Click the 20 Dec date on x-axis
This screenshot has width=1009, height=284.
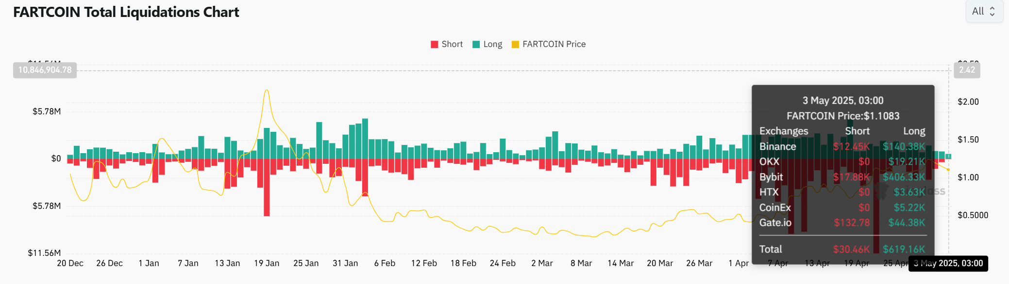(70, 263)
